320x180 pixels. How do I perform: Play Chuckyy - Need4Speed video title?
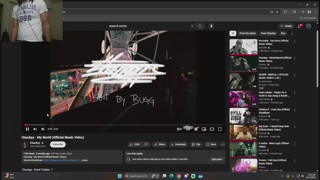coord(275,59)
